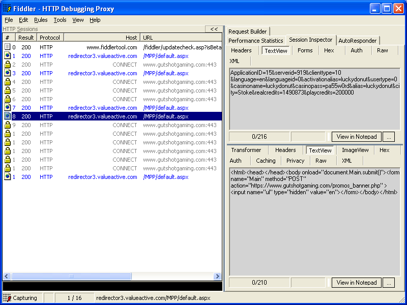Open the response Caching tab

click(x=266, y=161)
